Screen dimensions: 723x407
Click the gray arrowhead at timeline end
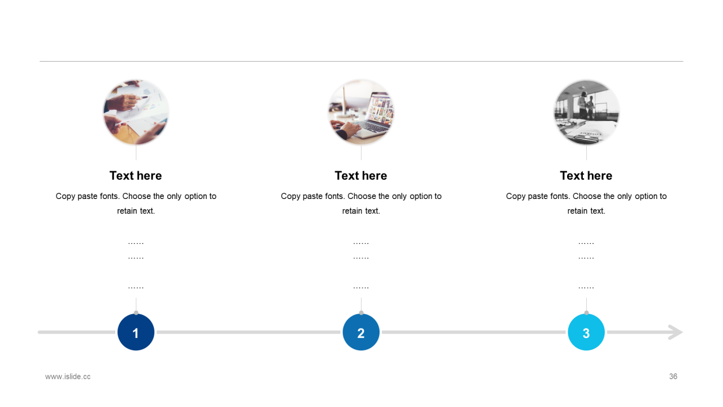[676, 332]
